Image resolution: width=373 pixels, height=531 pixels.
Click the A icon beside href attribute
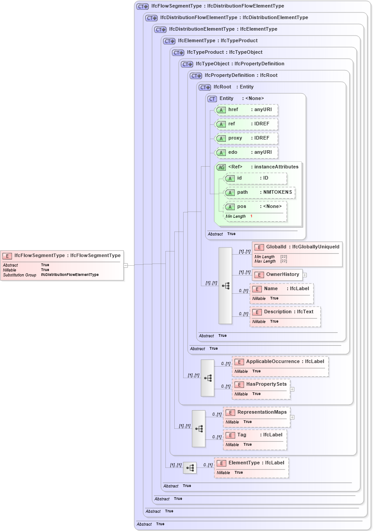[x=221, y=110]
